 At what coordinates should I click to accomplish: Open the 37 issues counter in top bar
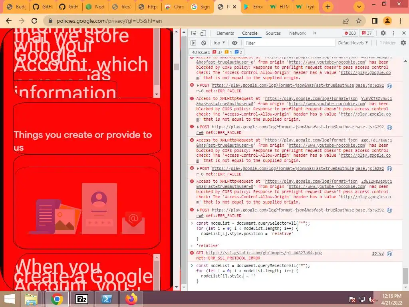click(367, 33)
